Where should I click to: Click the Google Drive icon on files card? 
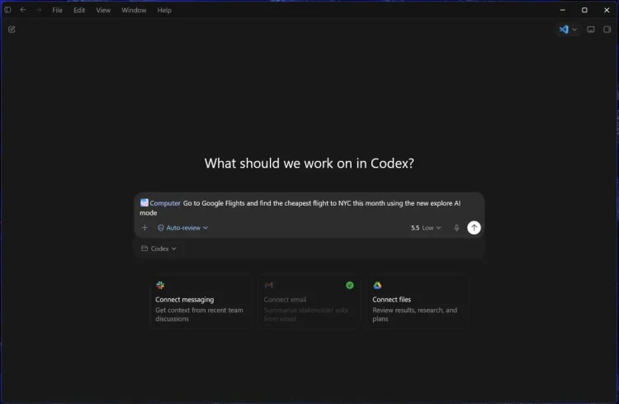(x=377, y=285)
